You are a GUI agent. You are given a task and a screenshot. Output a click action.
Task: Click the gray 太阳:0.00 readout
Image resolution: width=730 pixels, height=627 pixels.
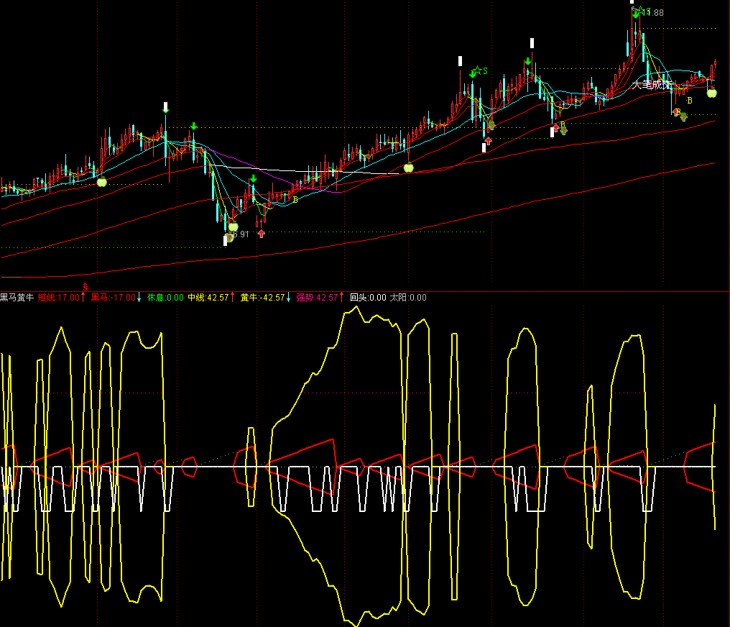coord(408,297)
